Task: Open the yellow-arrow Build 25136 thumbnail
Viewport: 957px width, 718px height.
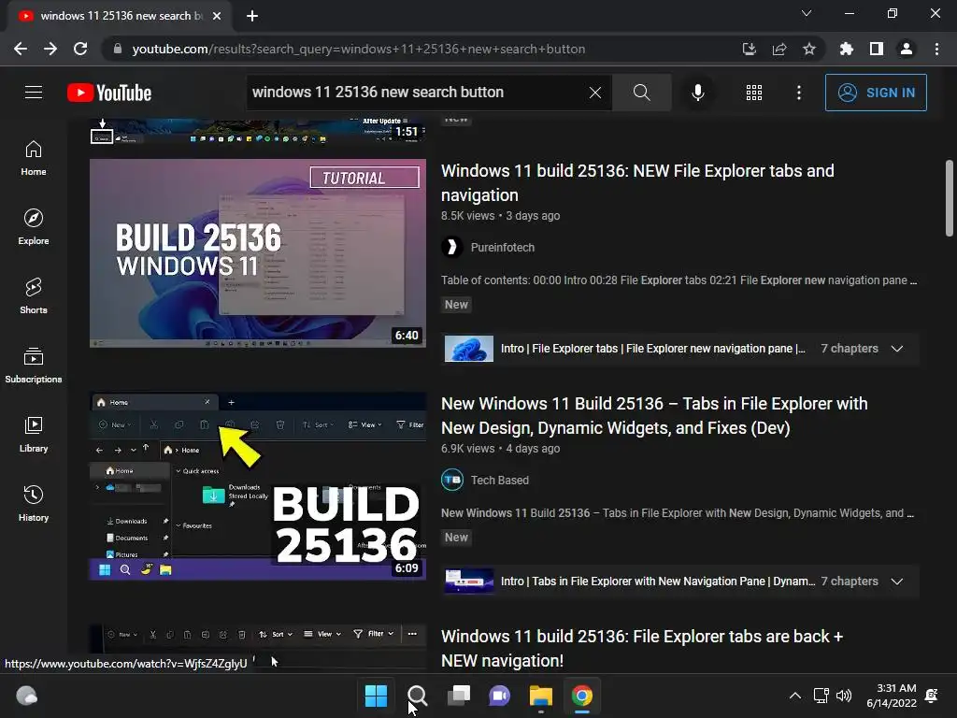Action: click(x=258, y=486)
